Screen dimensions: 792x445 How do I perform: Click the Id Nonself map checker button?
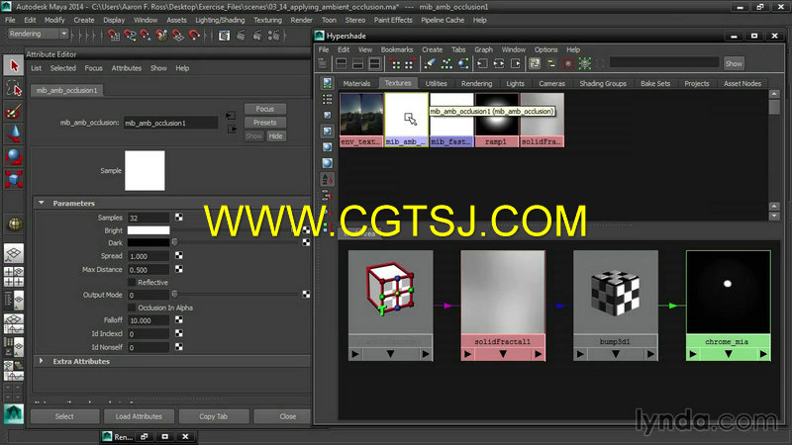click(179, 347)
